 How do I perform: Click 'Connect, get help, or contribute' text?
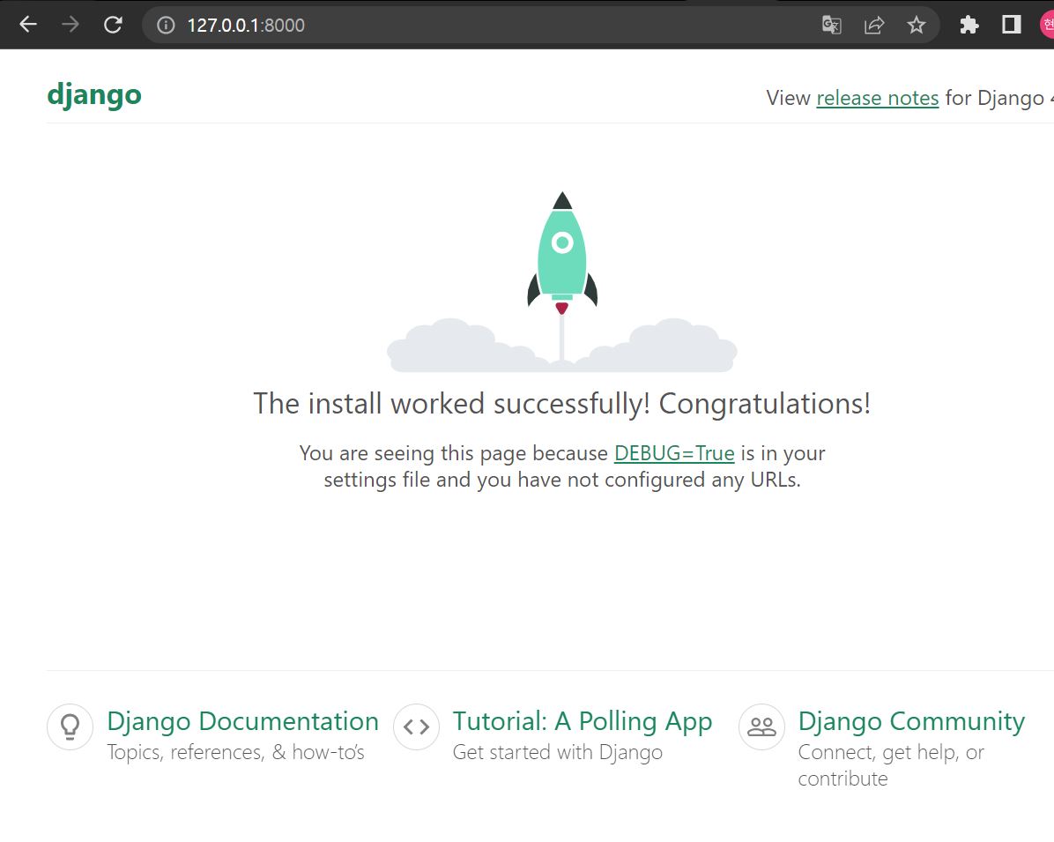point(891,765)
